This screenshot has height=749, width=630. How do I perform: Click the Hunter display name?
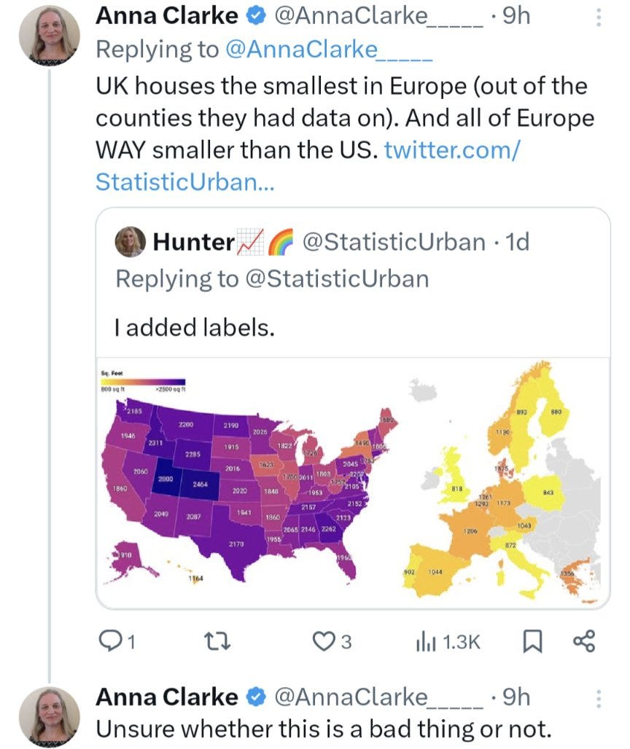pyautogui.click(x=192, y=242)
